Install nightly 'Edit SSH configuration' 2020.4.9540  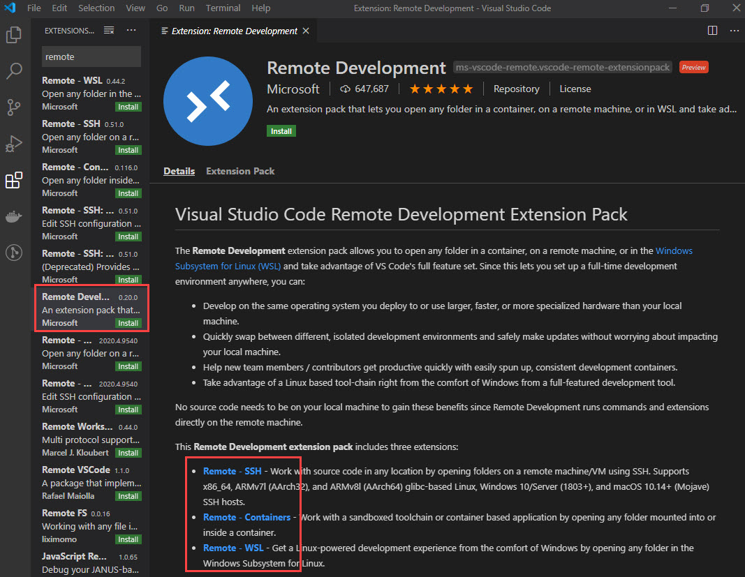(128, 410)
